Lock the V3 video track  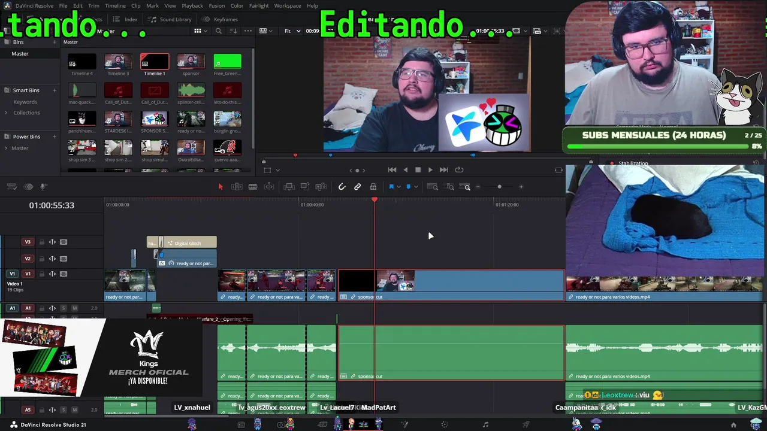(x=41, y=242)
